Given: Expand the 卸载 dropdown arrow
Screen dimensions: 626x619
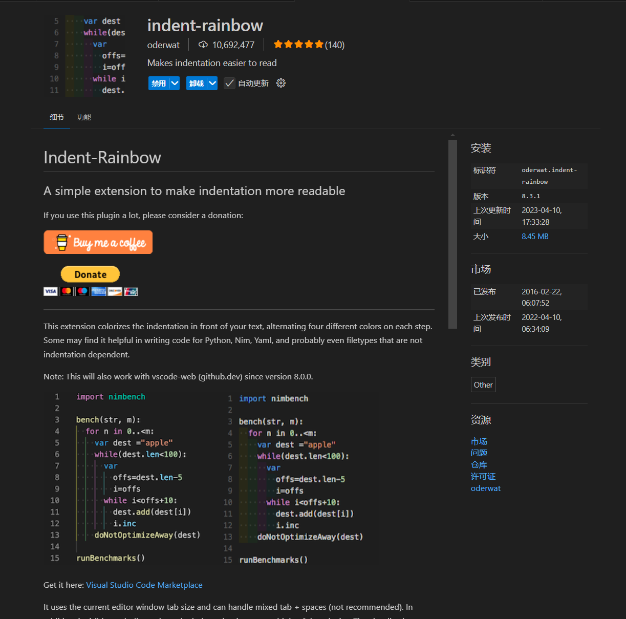Looking at the screenshot, I should [212, 83].
